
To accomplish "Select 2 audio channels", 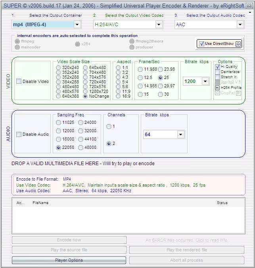I will pyautogui.click(x=109, y=144).
